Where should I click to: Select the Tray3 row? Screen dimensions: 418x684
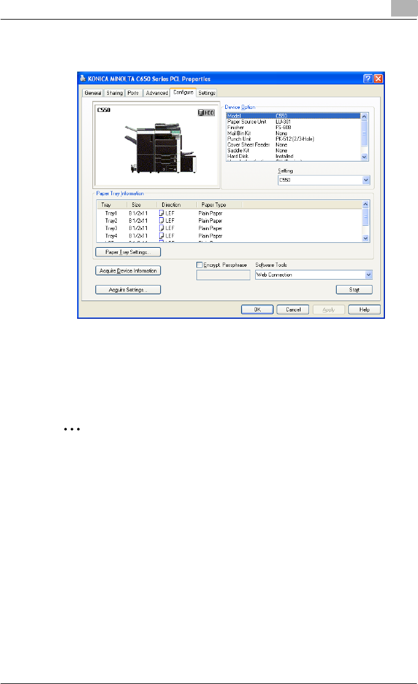coord(230,228)
